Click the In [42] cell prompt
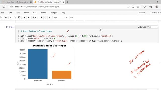Viewport: 161px width, 90px height. (x=10, y=27)
